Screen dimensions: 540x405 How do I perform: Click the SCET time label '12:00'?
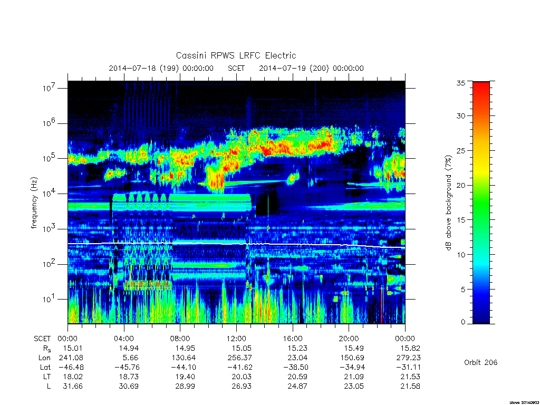tap(236, 339)
